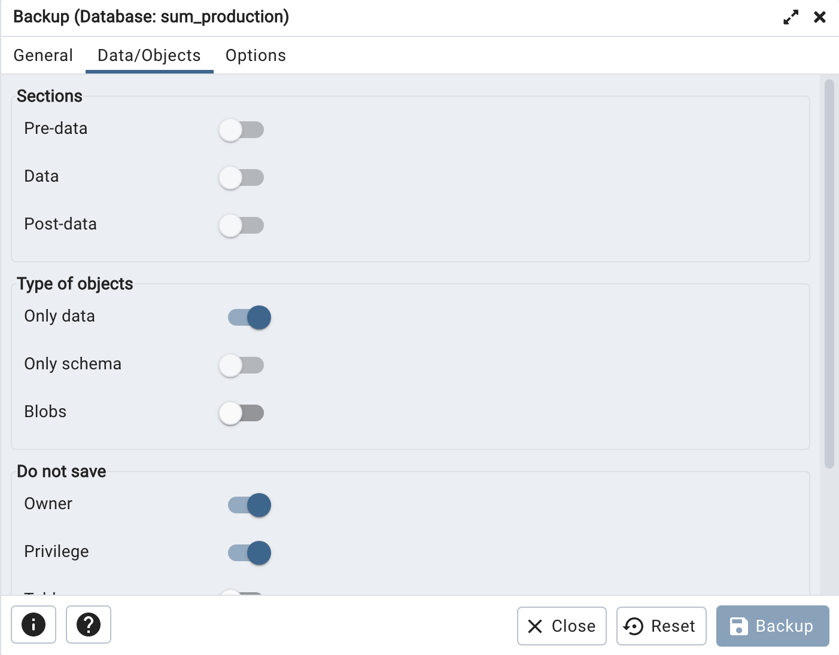This screenshot has width=839, height=655.
Task: Click the Close button
Action: tap(561, 626)
